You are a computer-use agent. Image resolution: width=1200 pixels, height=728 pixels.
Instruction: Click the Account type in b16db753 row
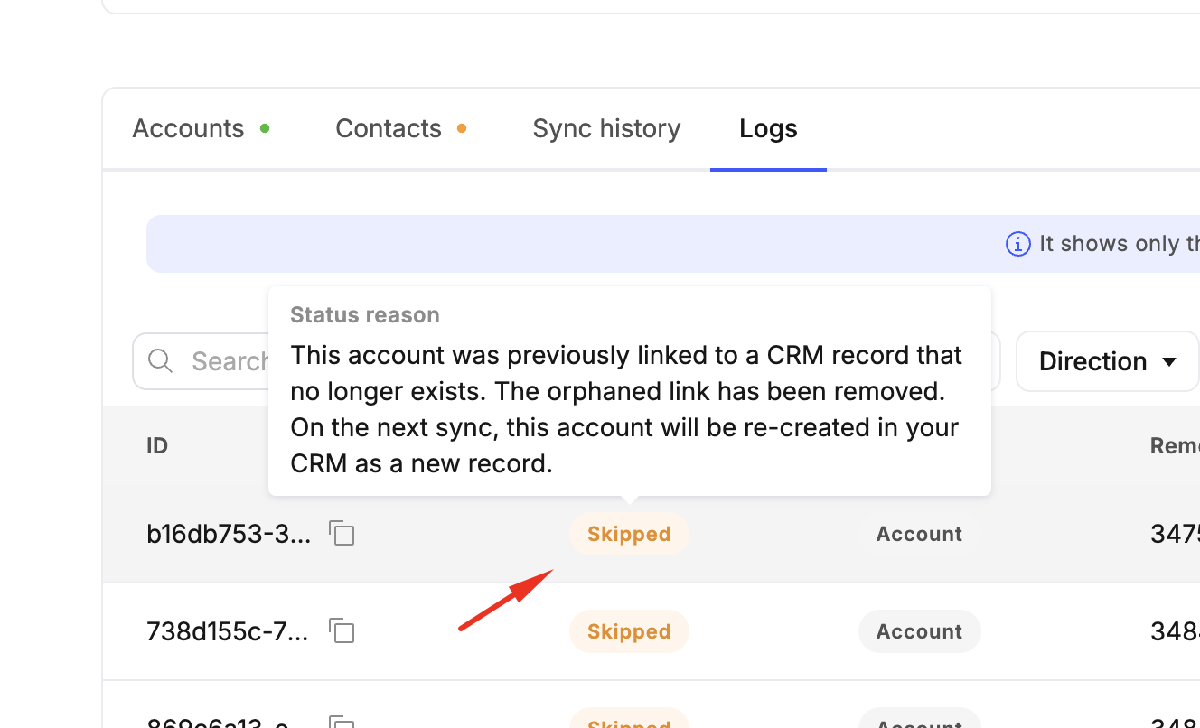point(919,534)
